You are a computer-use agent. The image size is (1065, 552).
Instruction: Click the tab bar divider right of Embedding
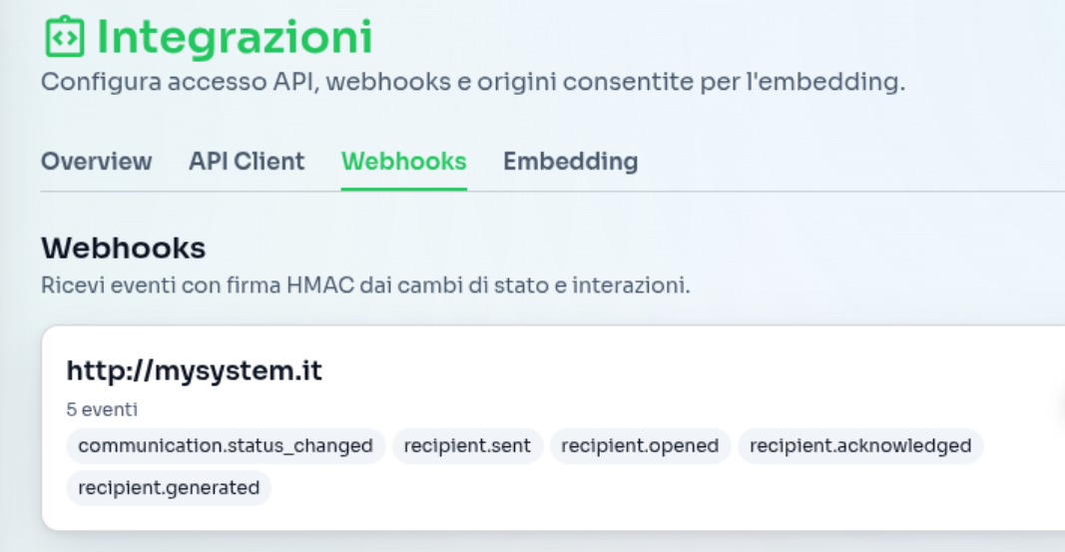click(x=848, y=190)
